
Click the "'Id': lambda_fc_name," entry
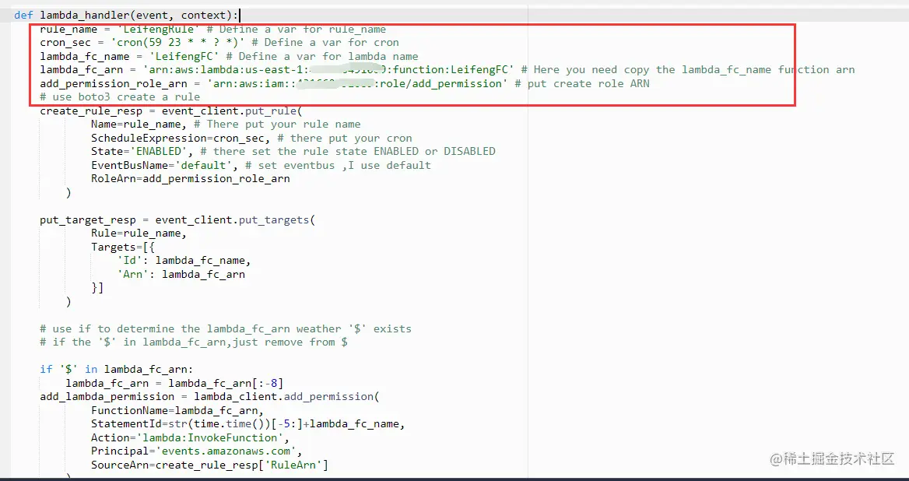(184, 260)
